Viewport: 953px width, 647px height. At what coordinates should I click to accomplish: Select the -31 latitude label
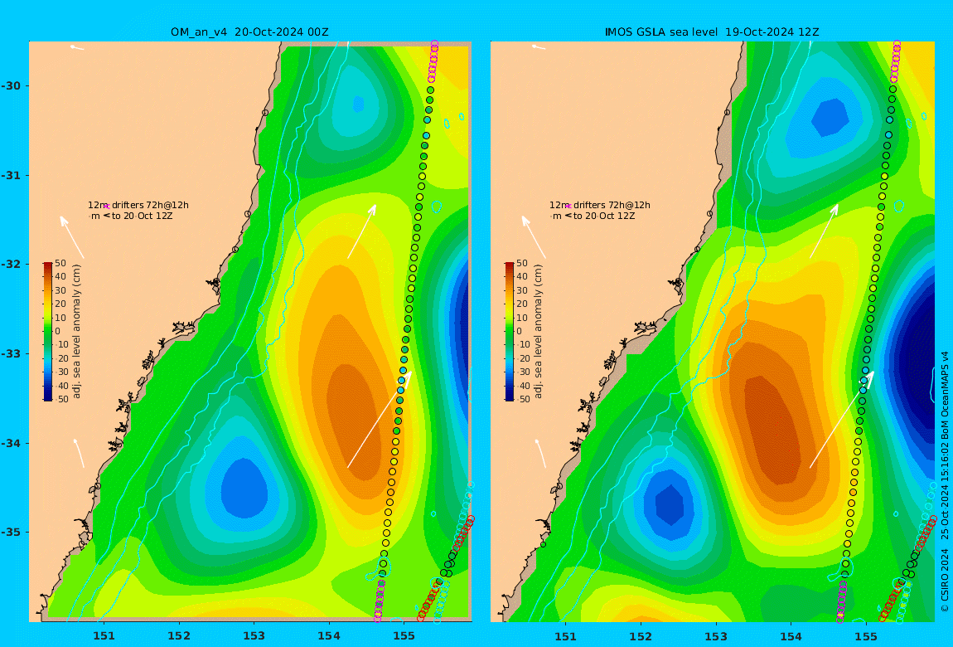[11, 175]
